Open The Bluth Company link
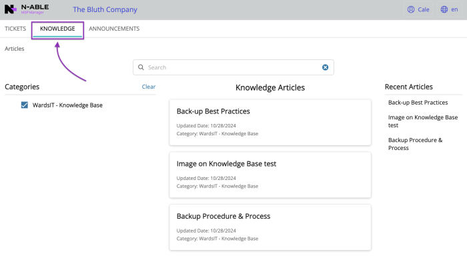The height and width of the screenshot is (258, 467). 105,9
